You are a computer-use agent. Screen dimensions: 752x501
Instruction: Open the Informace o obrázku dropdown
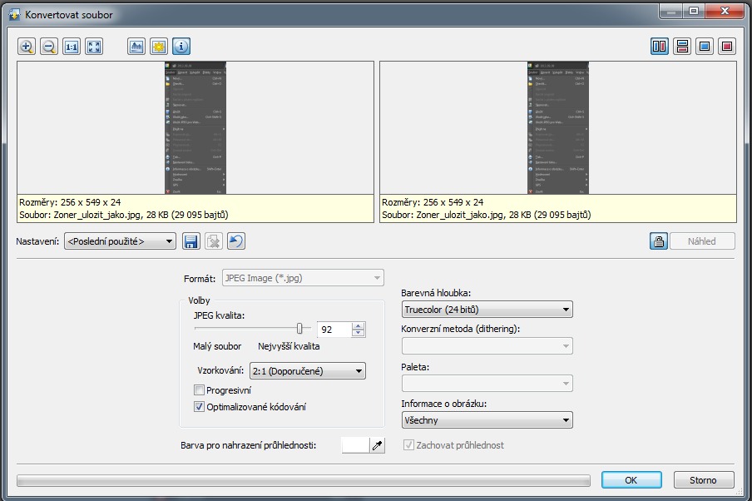(487, 420)
